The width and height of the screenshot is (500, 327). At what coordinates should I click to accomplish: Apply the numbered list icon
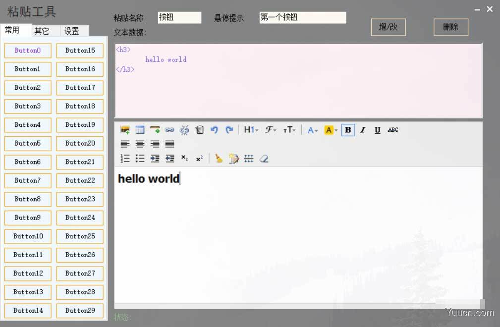pos(125,158)
